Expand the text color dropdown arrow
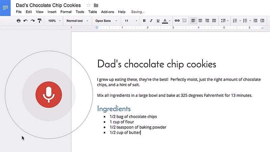This screenshot has height=152, width=270. click(170, 21)
